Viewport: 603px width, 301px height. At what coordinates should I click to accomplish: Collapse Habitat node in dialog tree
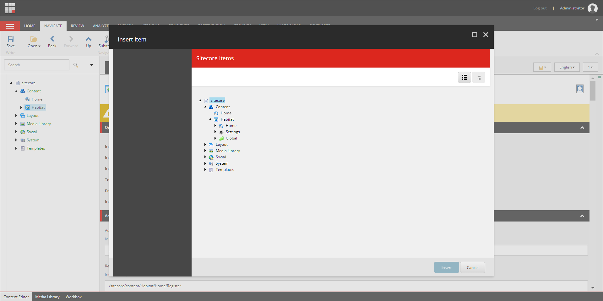coord(210,119)
